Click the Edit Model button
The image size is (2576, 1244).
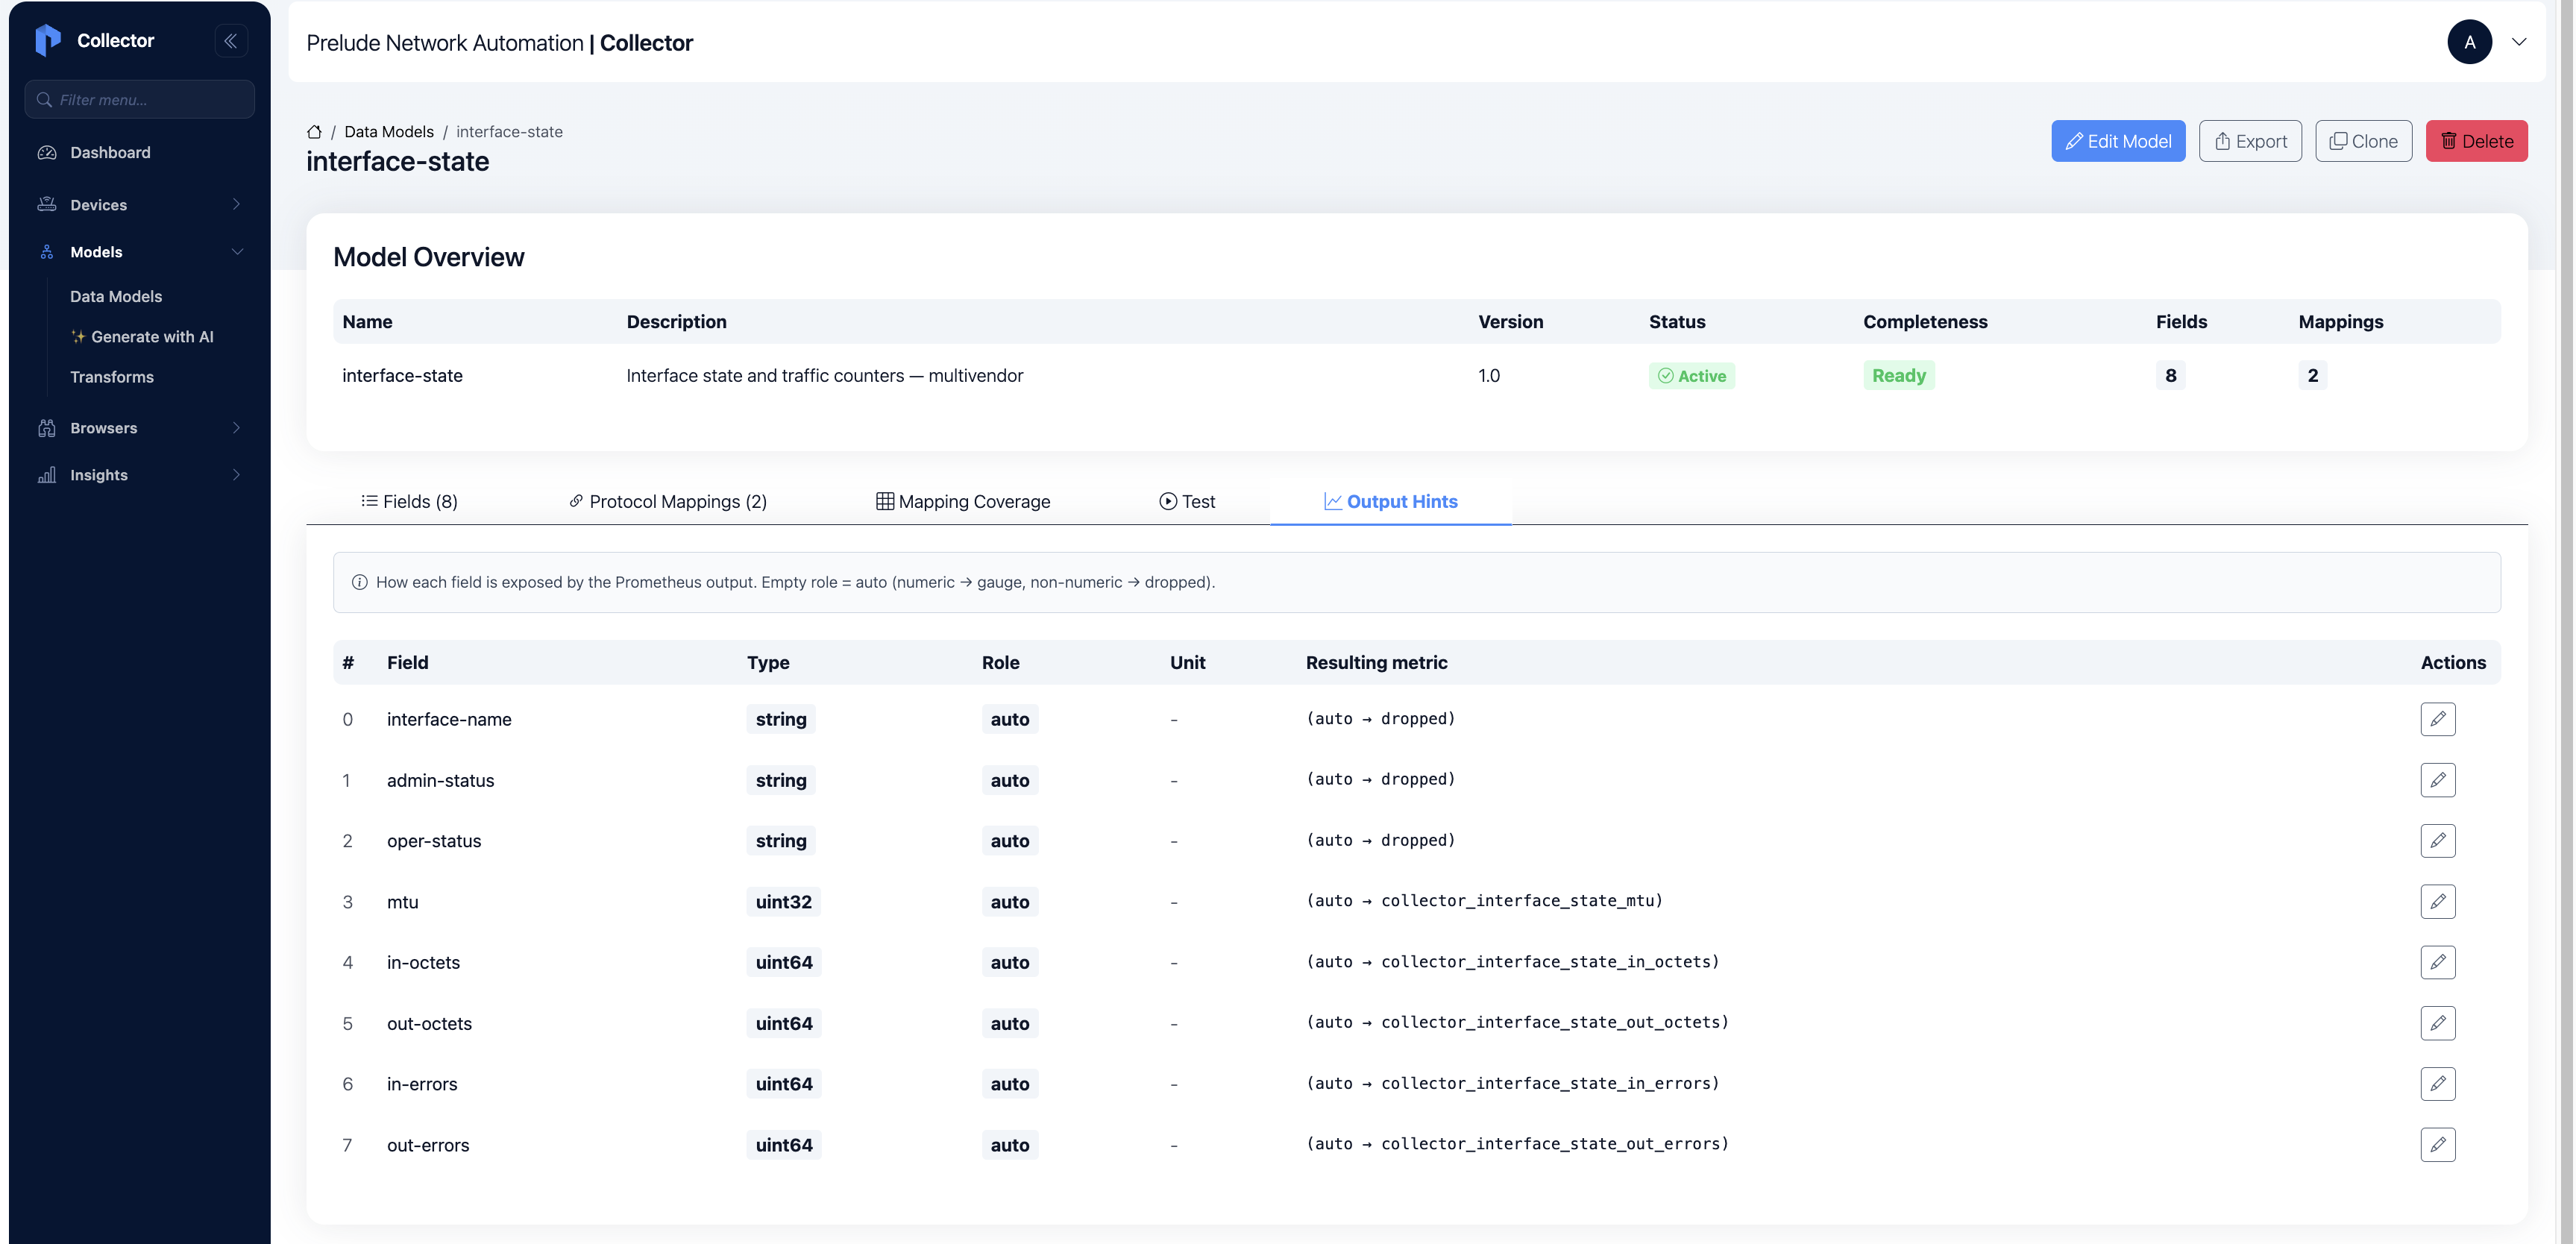[2118, 141]
